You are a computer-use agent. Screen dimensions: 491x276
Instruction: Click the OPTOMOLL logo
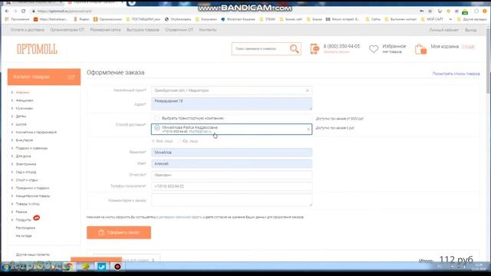coord(37,49)
